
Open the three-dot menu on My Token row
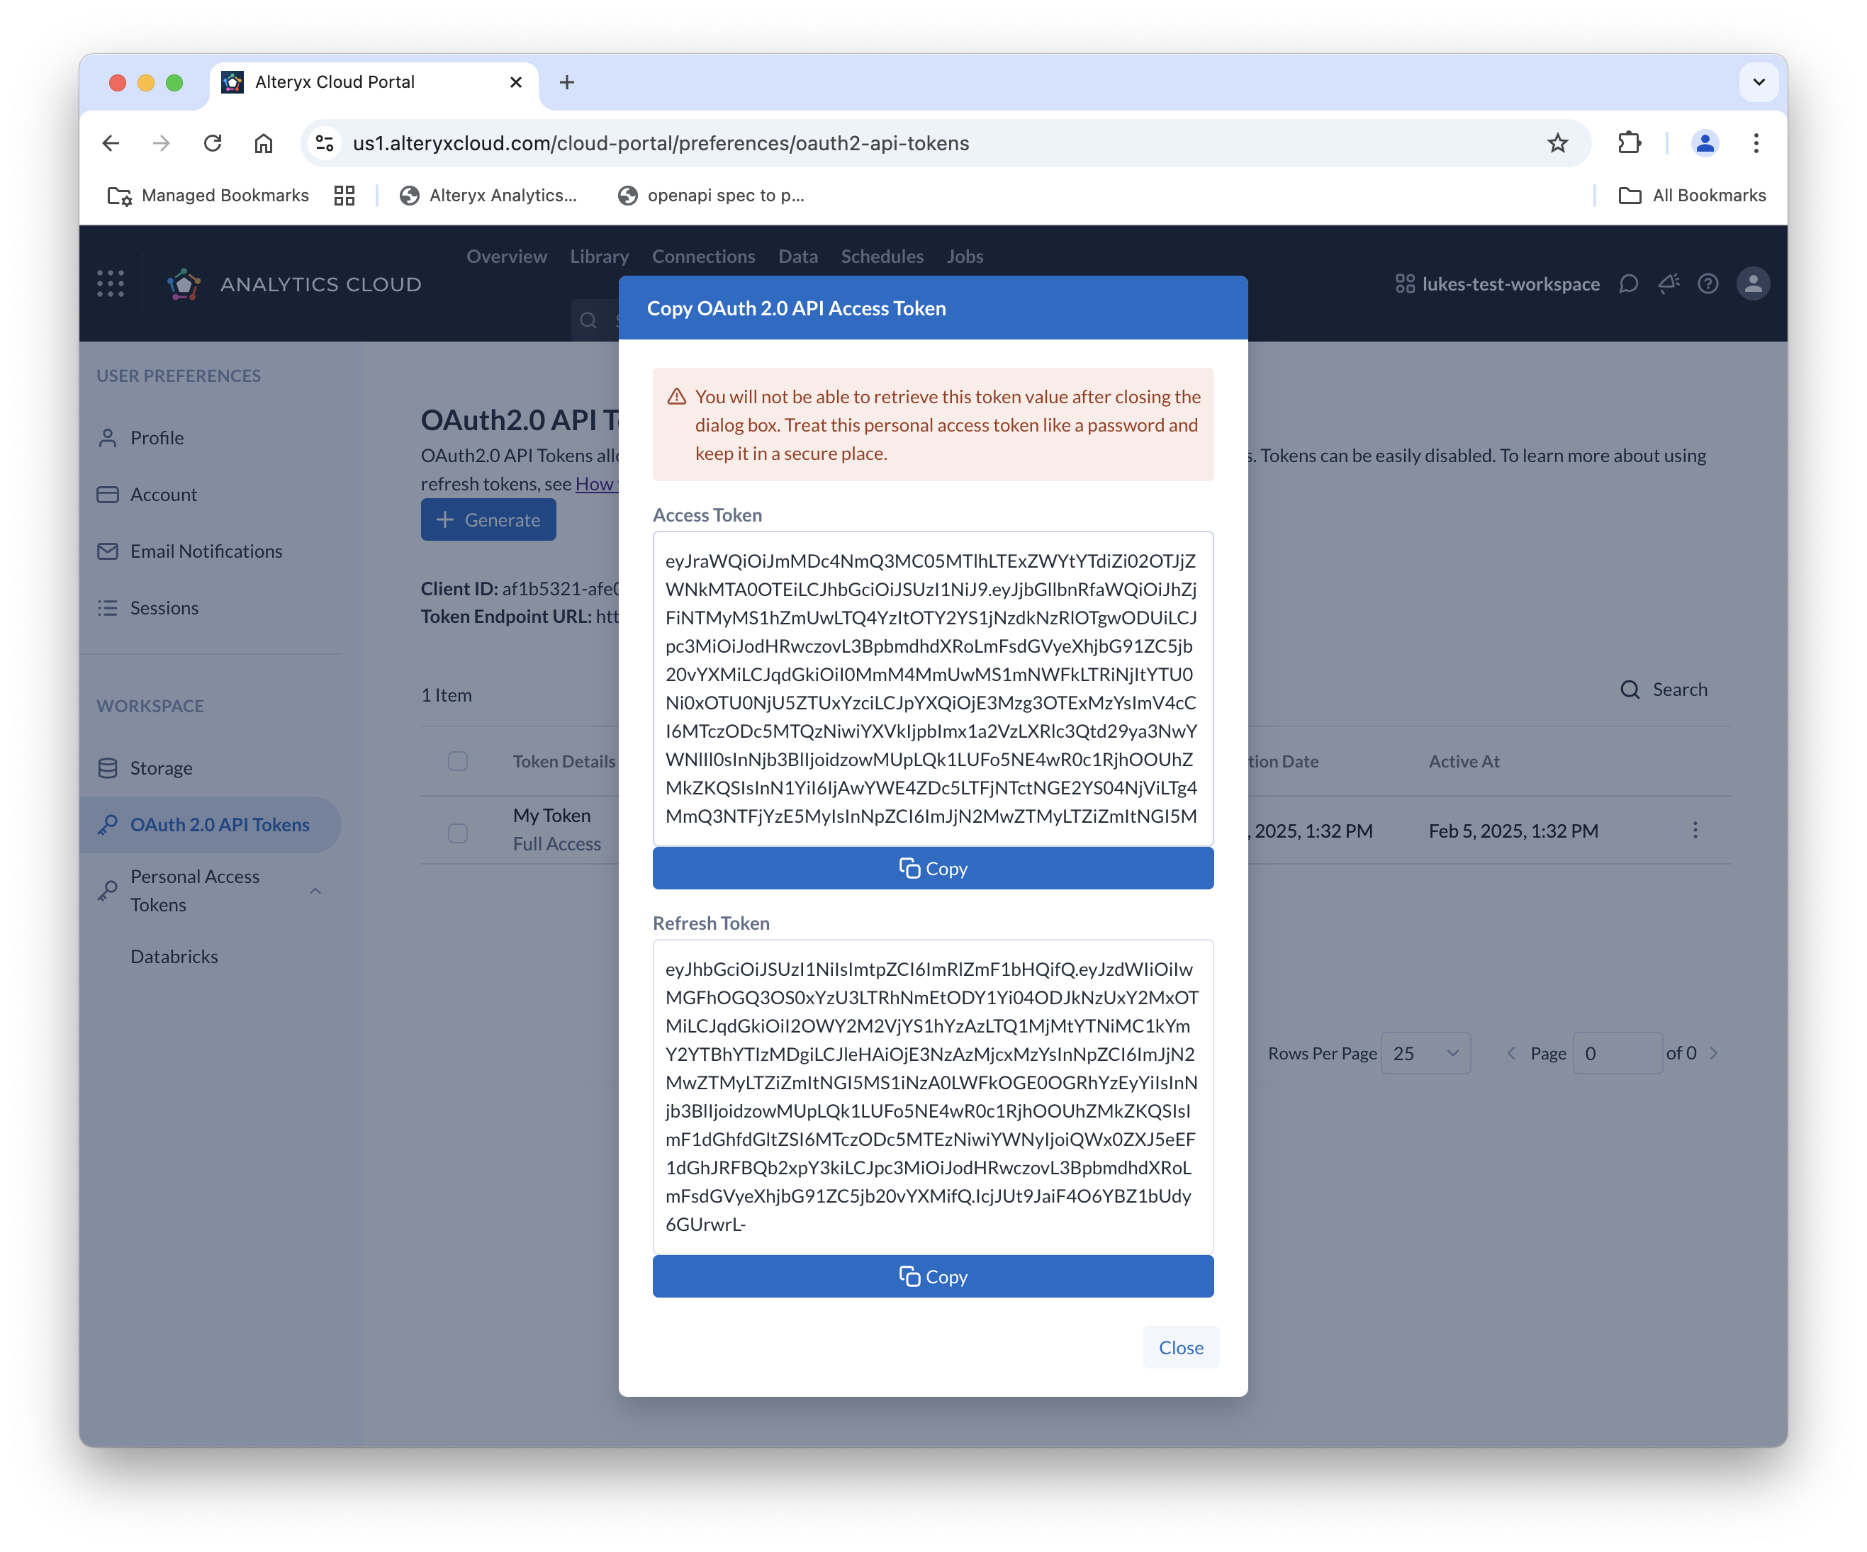(1695, 829)
